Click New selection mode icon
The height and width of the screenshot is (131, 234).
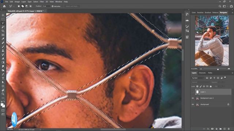click(19, 6)
